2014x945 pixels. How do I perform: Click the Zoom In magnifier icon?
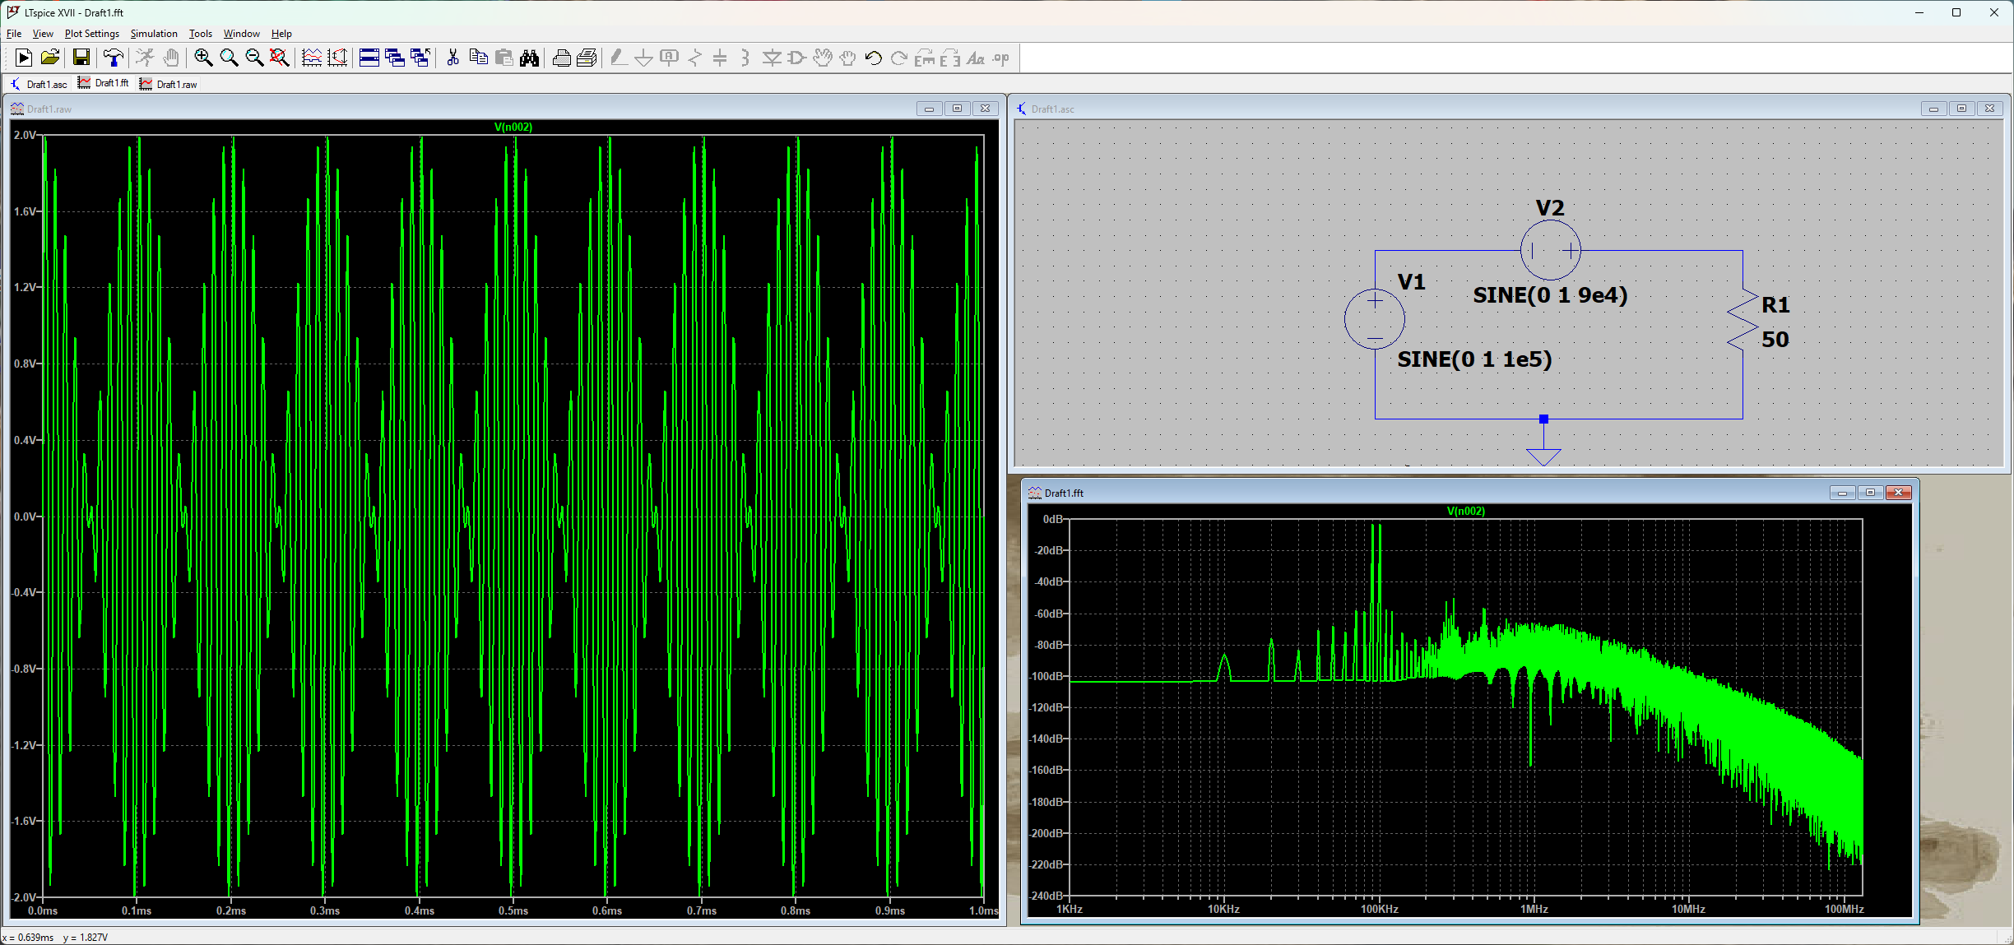[x=203, y=58]
